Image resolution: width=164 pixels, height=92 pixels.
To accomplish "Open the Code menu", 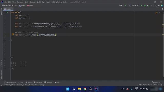I will tap(26, 2).
